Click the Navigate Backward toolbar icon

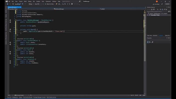tap(7, 4)
